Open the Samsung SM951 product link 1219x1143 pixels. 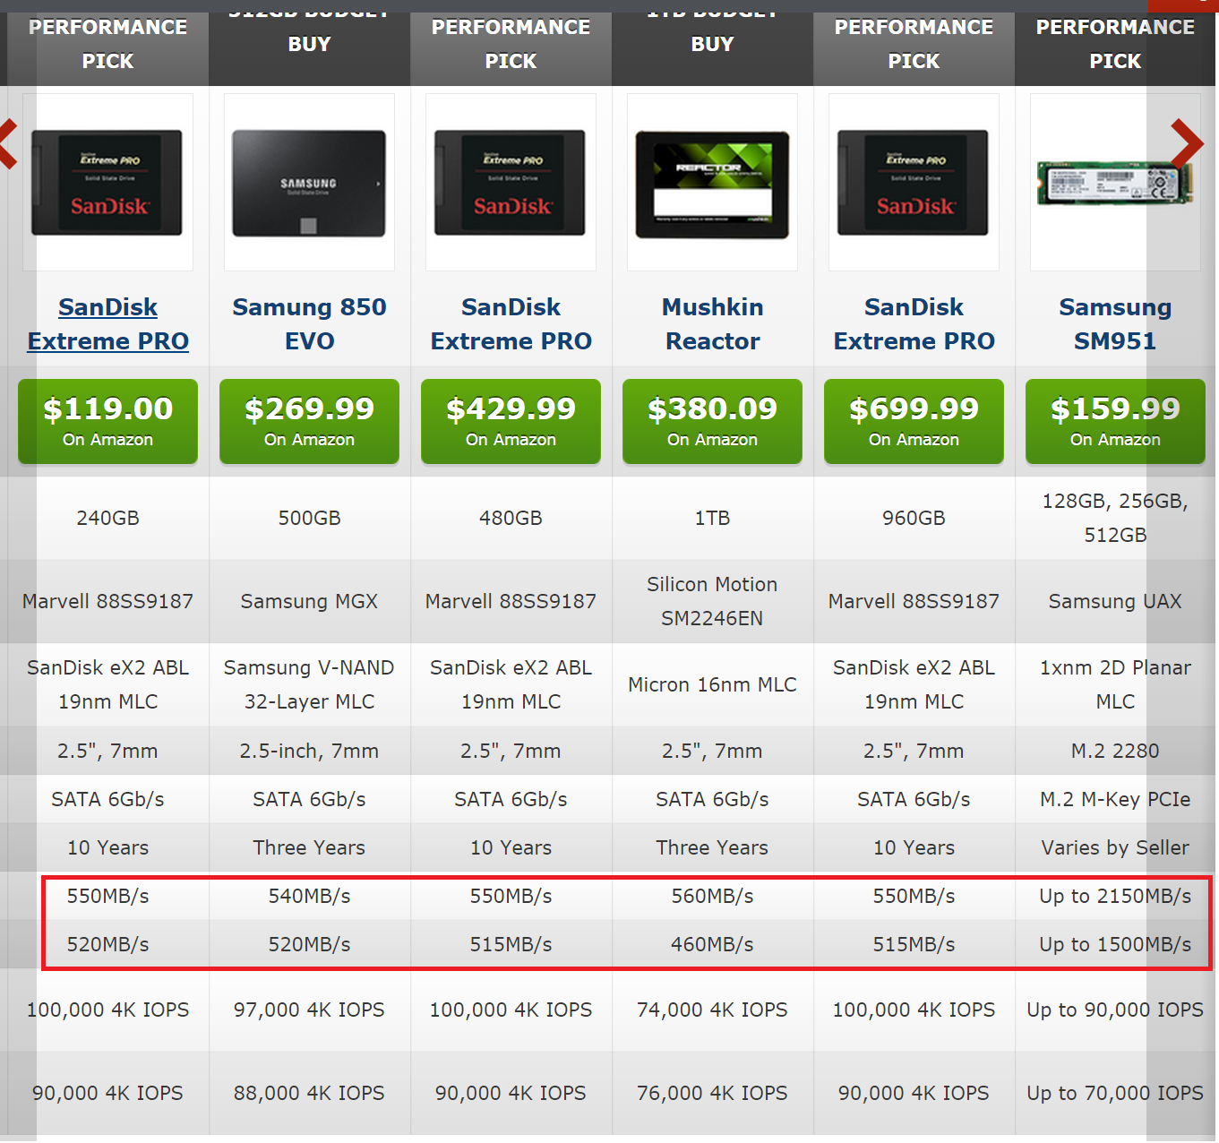click(1115, 324)
